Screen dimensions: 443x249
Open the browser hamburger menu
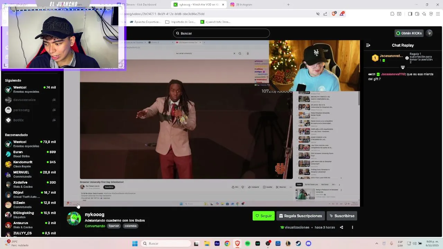tap(438, 14)
